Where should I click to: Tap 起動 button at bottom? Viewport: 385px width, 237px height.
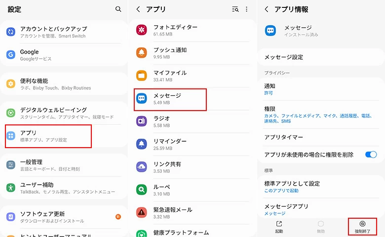tap(279, 227)
